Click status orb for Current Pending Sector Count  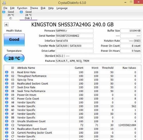pos(7,133)
